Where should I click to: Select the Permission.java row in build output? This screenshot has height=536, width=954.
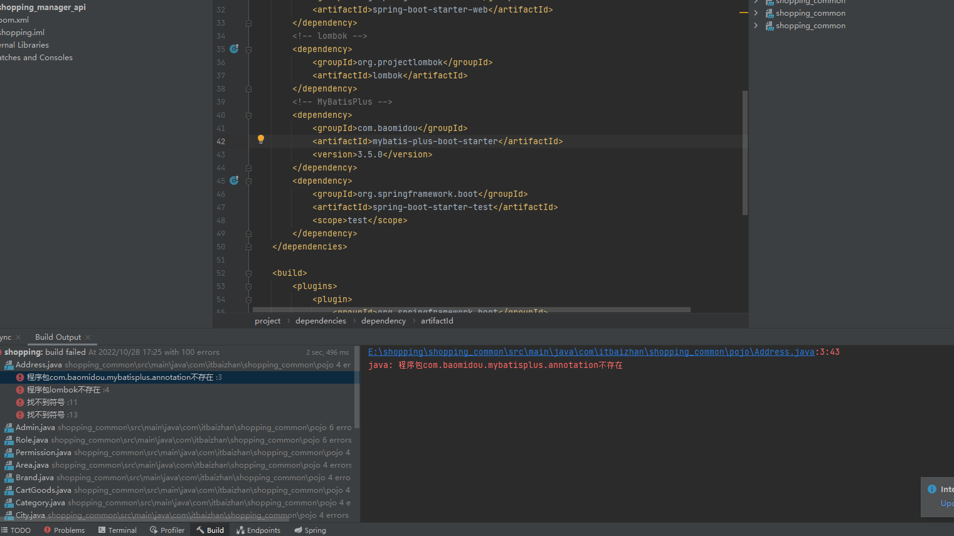tap(176, 453)
